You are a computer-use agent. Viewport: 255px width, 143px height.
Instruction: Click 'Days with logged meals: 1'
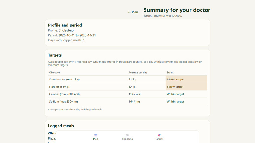pos(66,40)
